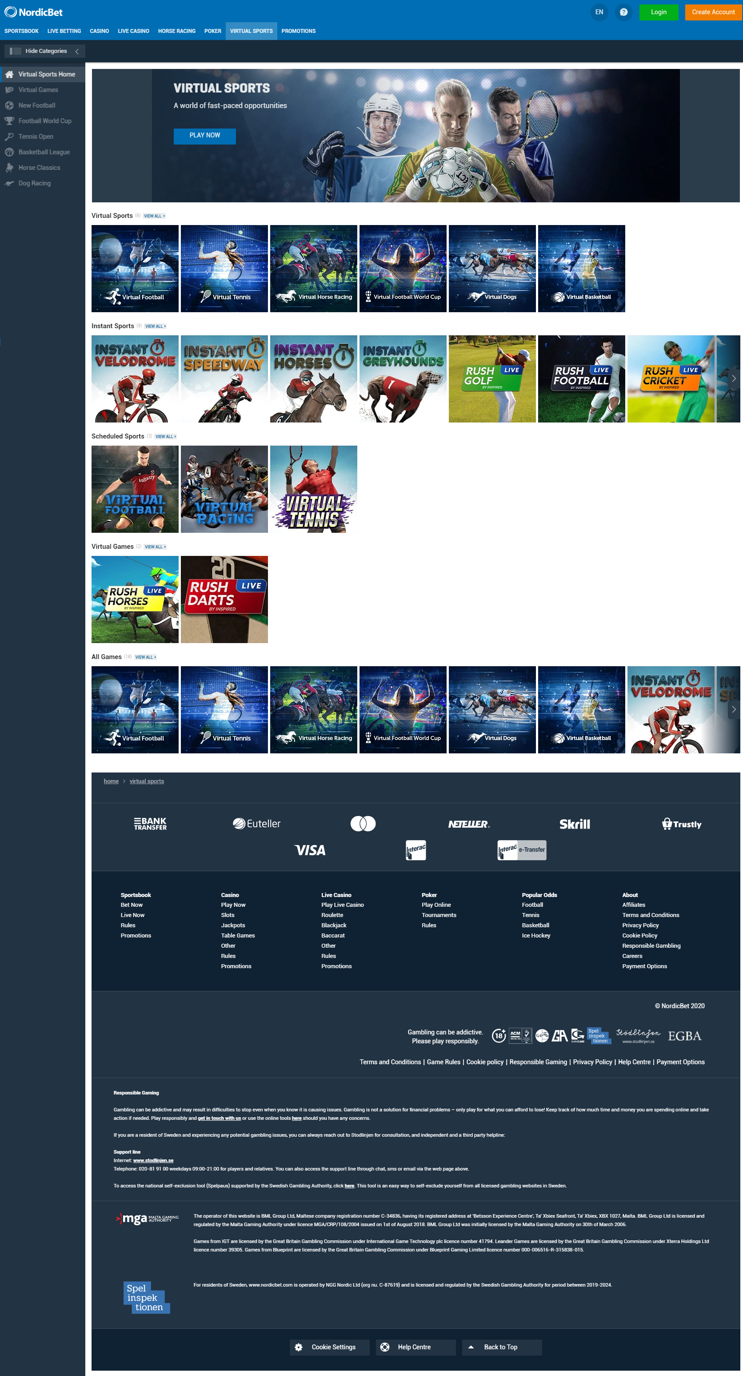This screenshot has height=1376, width=743.
Task: Expand Virtual Sports View All link
Action: 154,216
